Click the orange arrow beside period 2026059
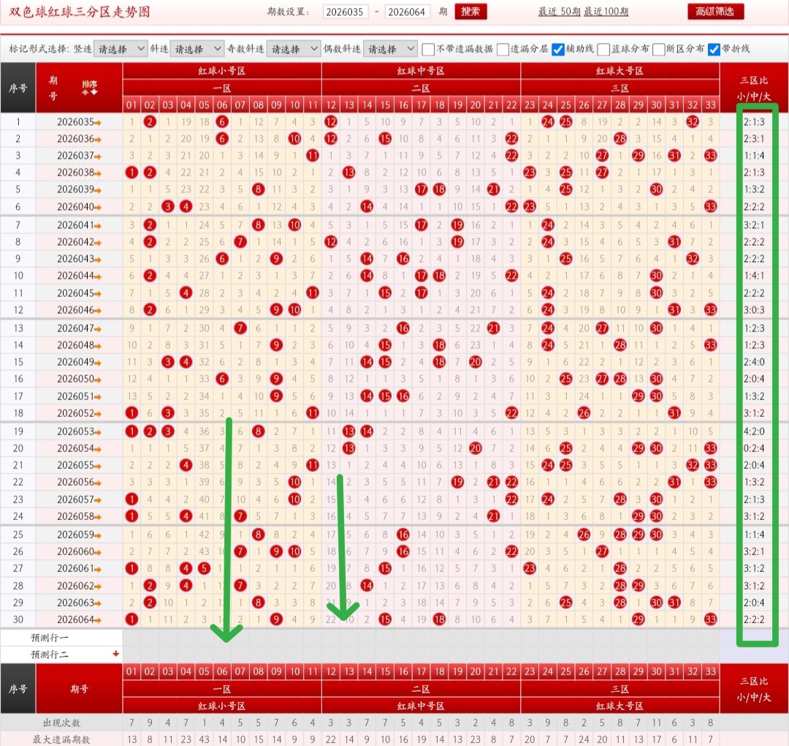 tap(98, 536)
